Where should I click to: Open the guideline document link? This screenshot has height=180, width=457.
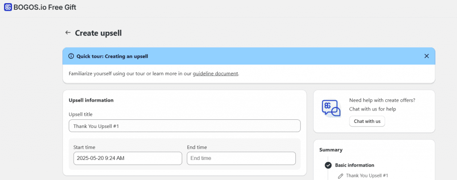click(x=216, y=74)
